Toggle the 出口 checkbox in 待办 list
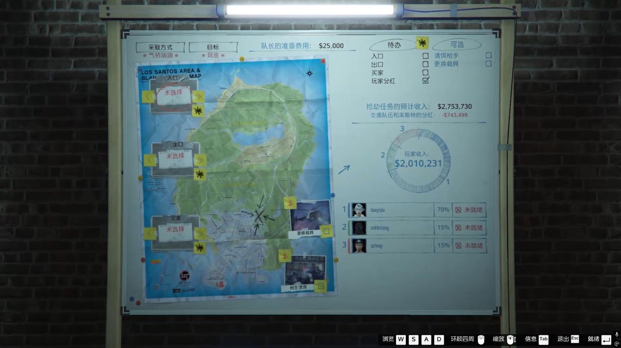621x348 pixels. pos(425,64)
